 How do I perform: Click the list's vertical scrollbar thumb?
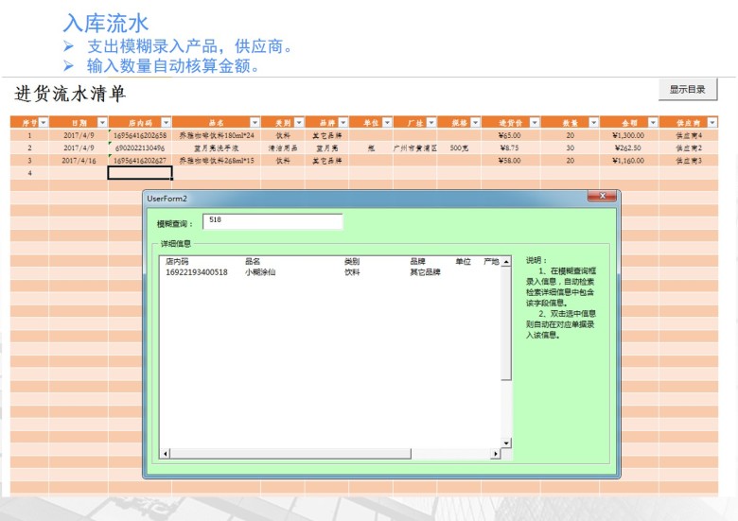506,323
